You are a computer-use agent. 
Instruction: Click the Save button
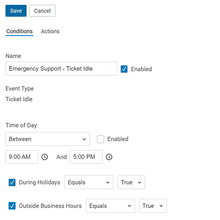click(16, 11)
